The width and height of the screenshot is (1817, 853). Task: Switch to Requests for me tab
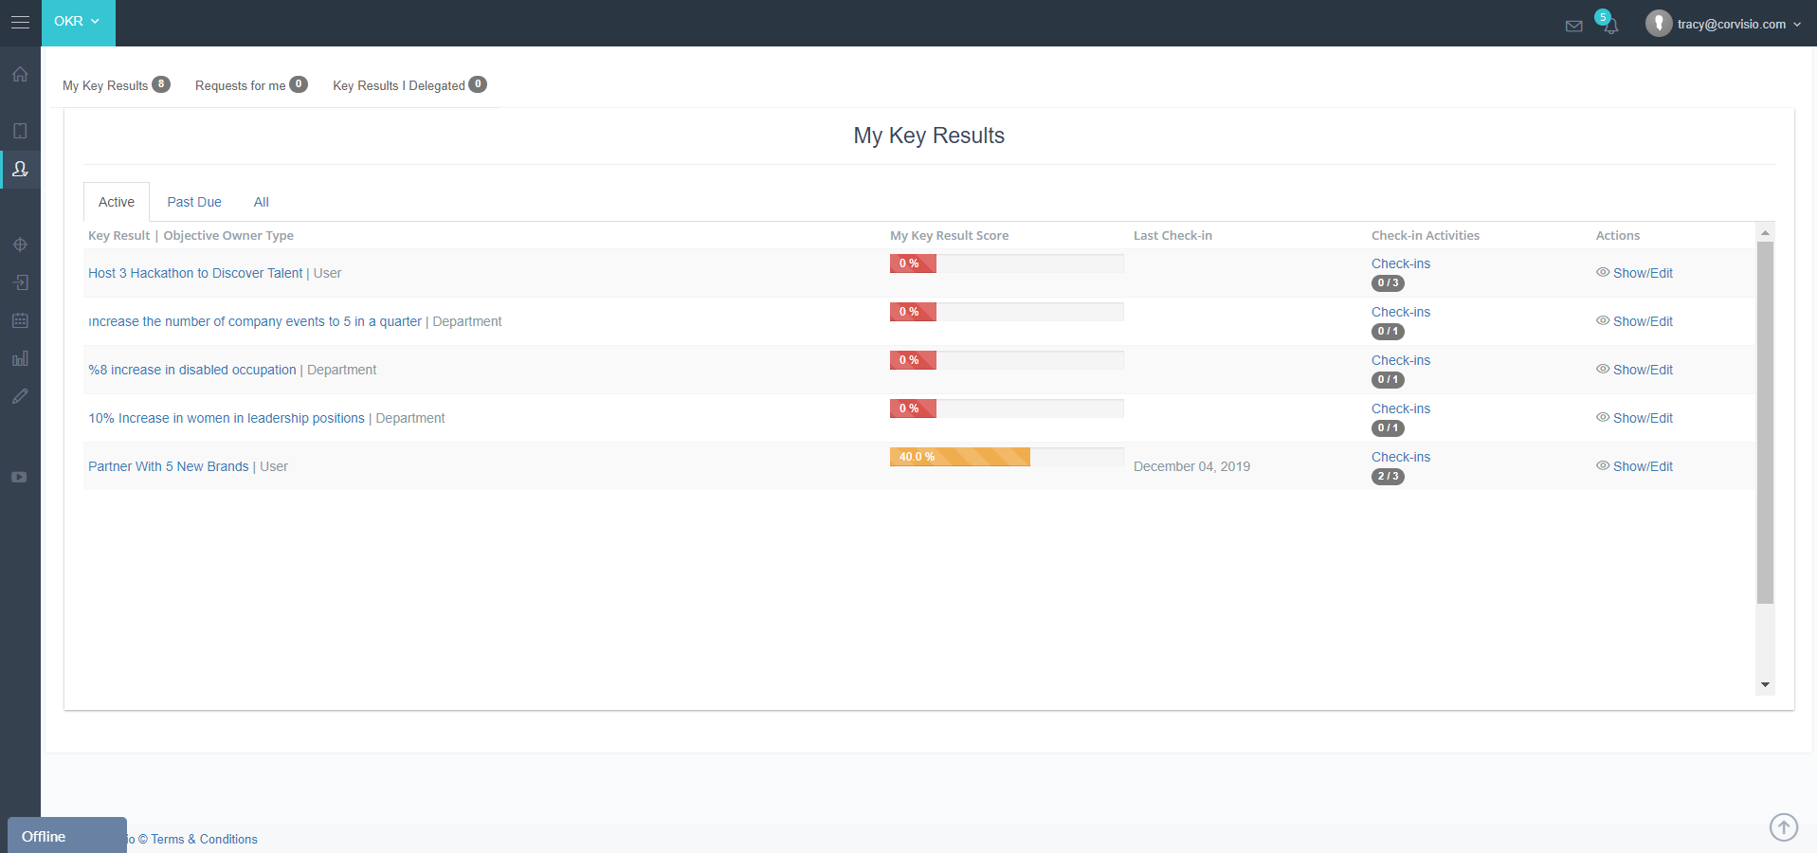pos(251,85)
